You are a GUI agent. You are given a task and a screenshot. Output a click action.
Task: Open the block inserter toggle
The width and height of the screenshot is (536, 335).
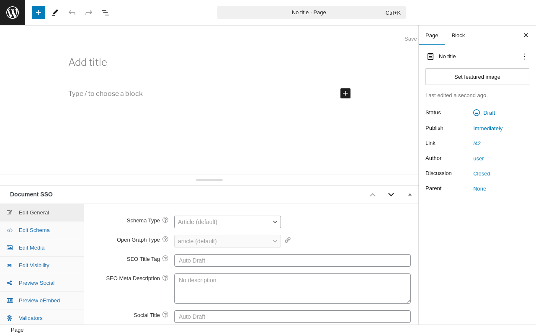(x=39, y=13)
